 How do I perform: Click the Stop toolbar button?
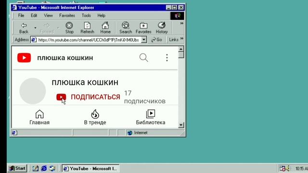point(69,28)
